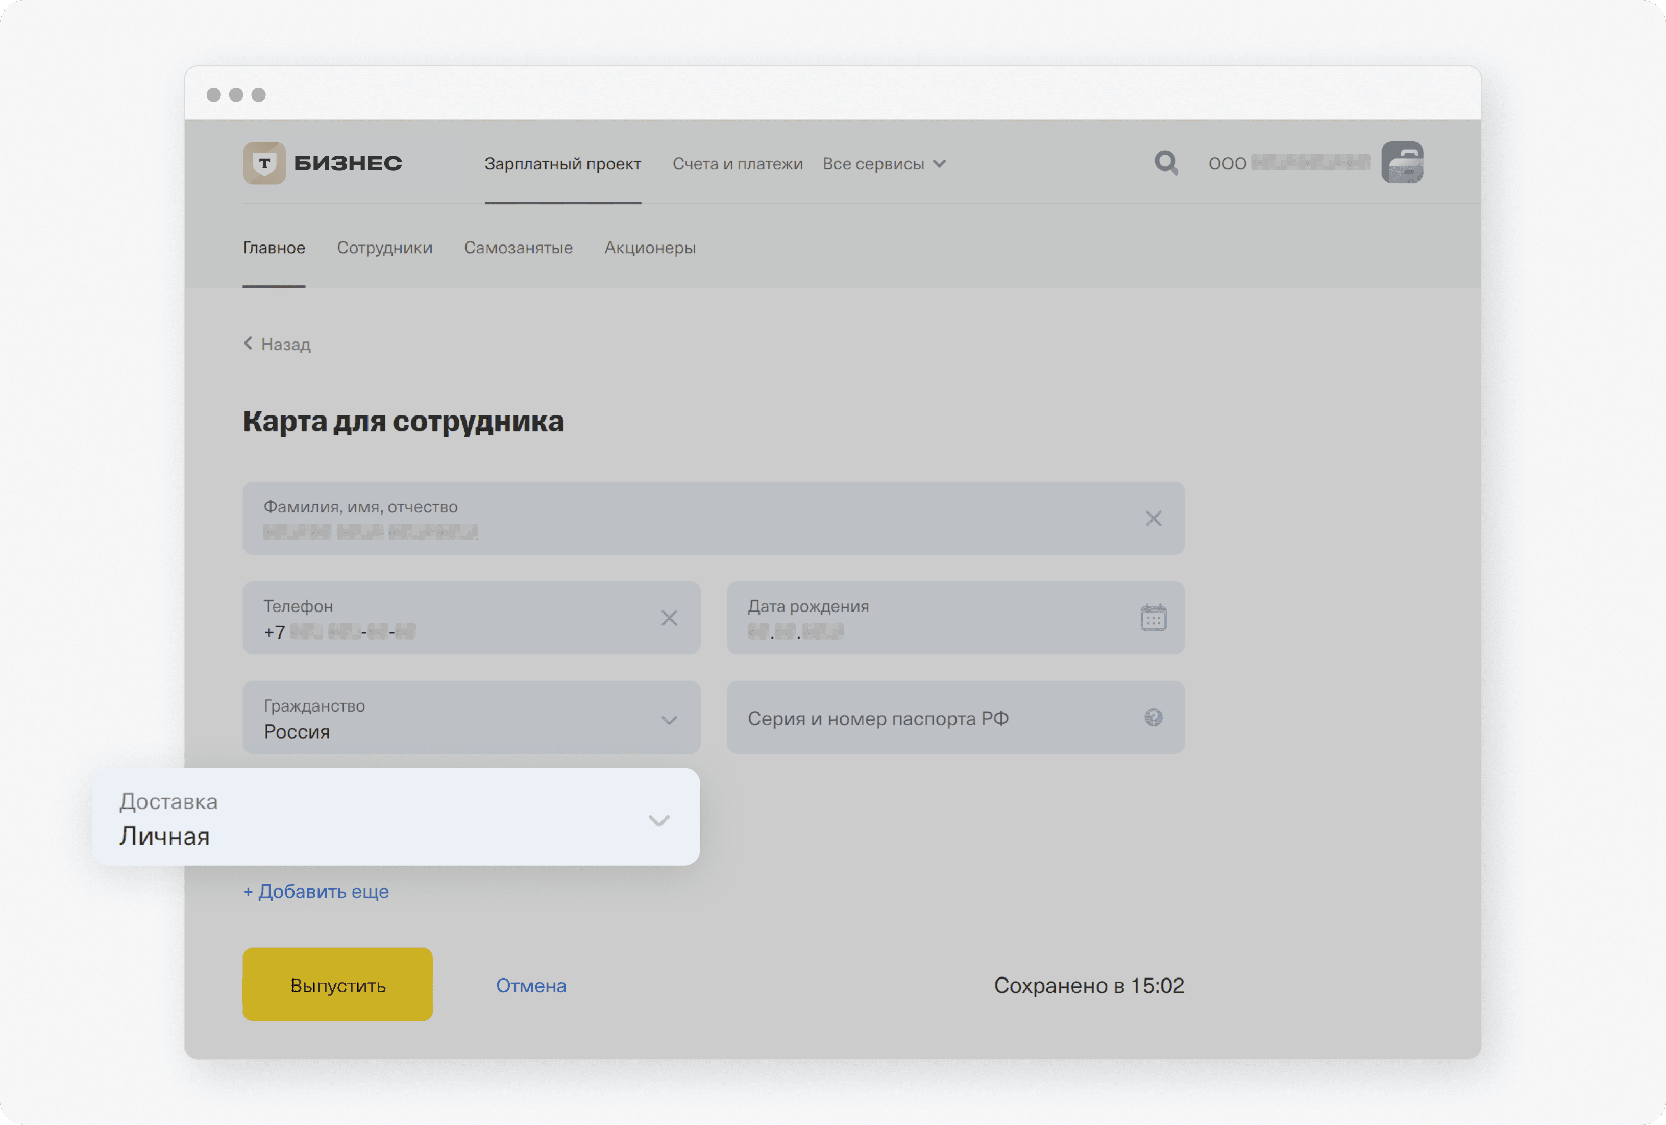Click the passport help question icon
The height and width of the screenshot is (1125, 1666).
pyautogui.click(x=1153, y=718)
